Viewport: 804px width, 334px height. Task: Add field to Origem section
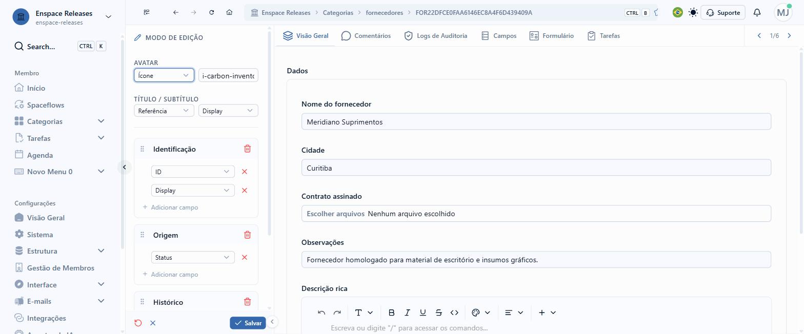point(170,275)
